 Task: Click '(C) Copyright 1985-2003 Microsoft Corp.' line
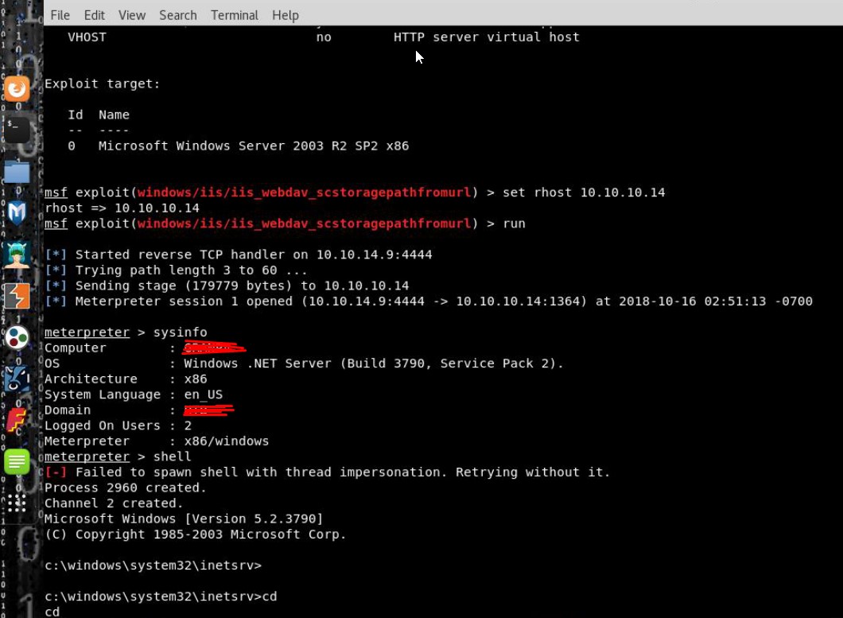196,534
